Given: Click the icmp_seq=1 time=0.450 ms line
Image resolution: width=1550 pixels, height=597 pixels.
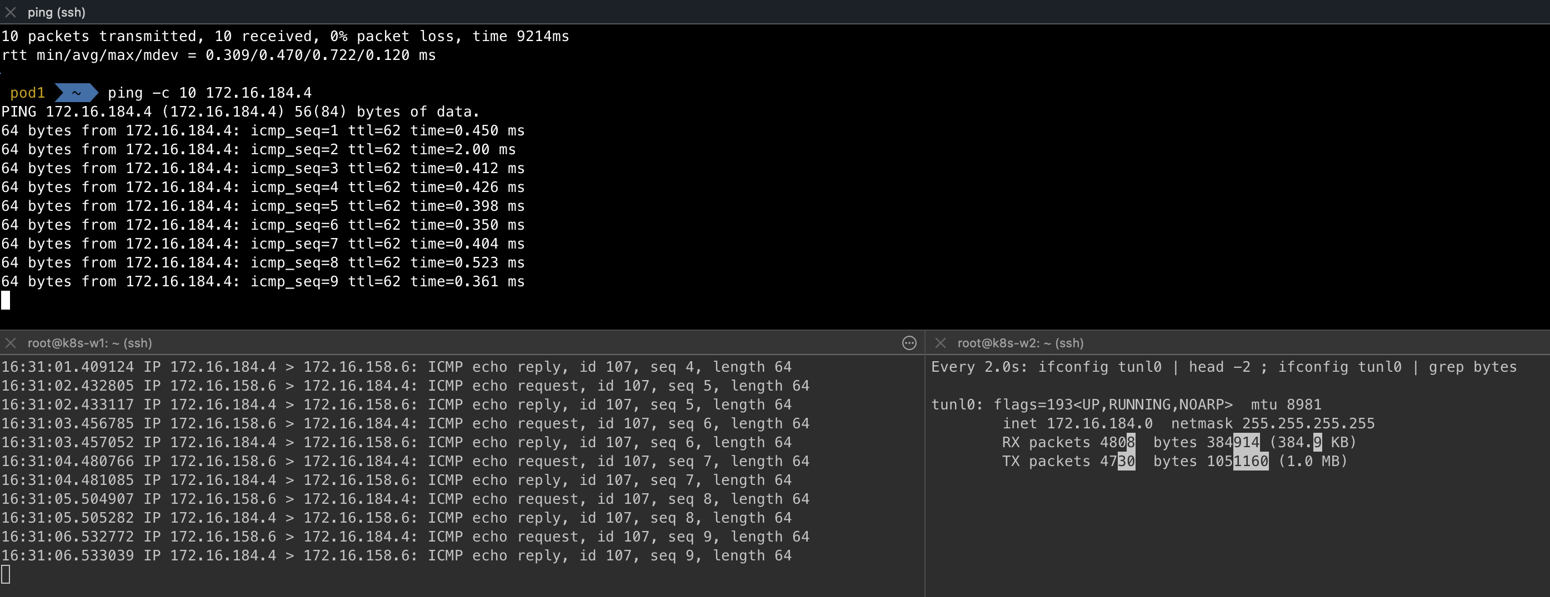Looking at the screenshot, I should coord(263,130).
